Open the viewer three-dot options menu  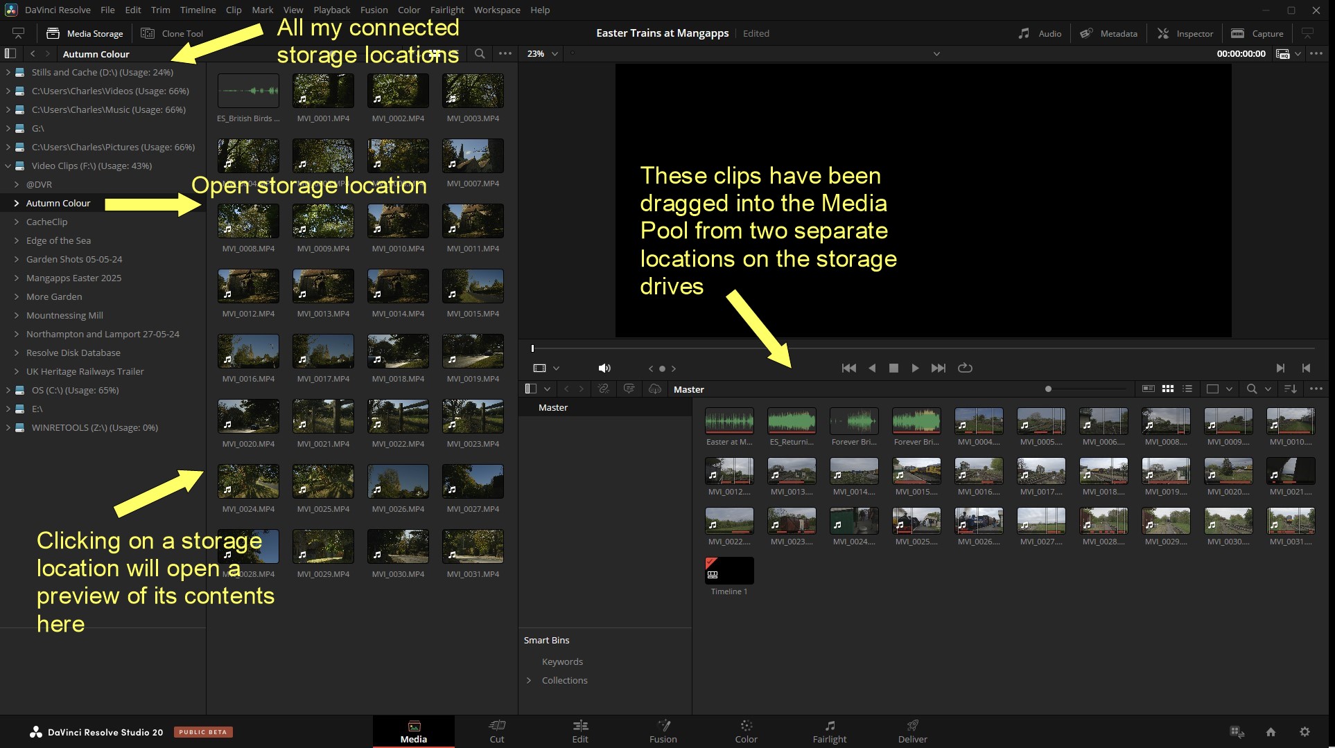pos(1316,53)
